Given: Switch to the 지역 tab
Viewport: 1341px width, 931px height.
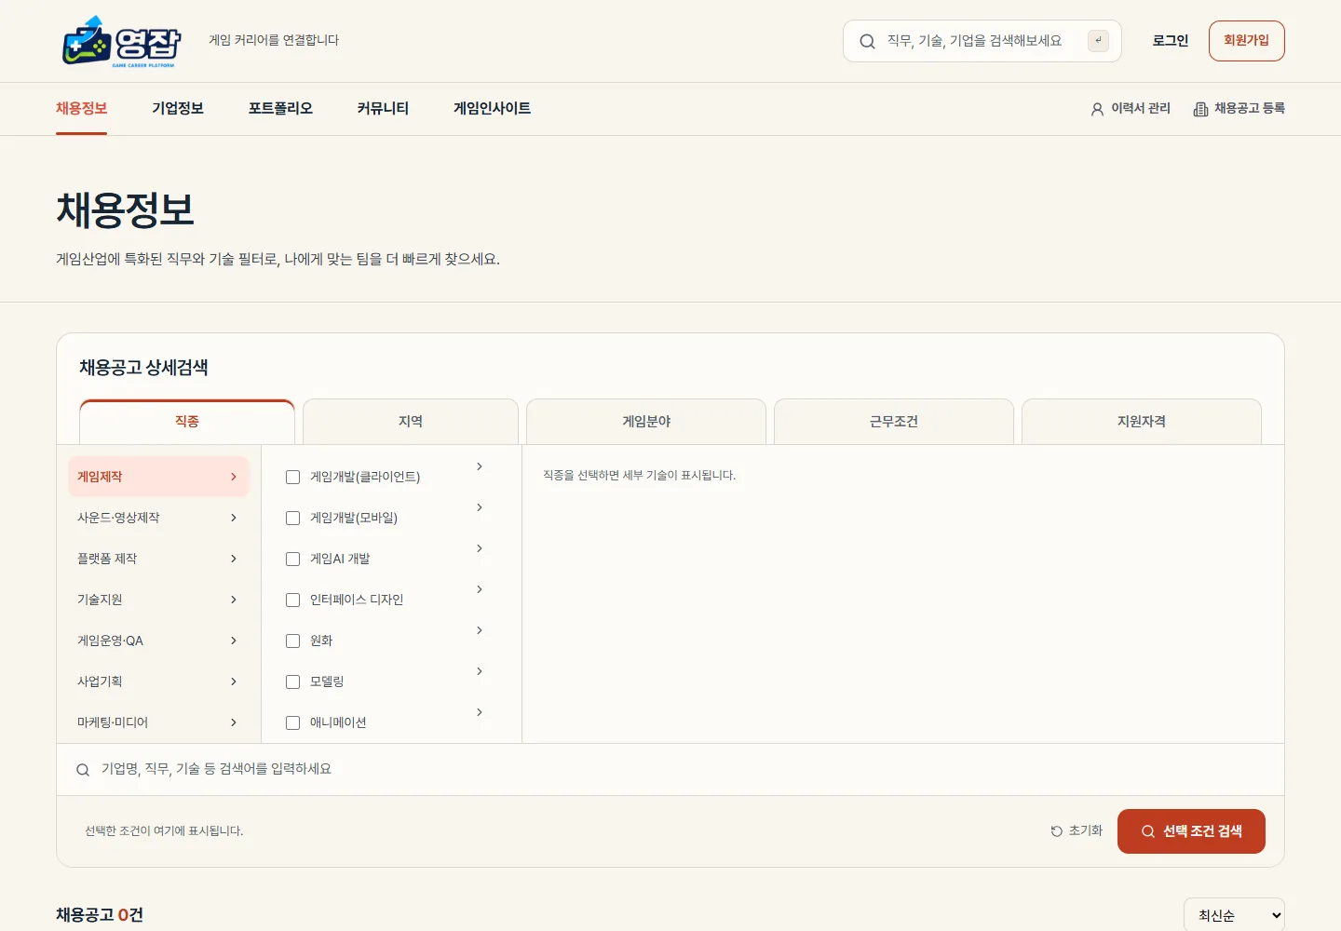Looking at the screenshot, I should point(411,422).
